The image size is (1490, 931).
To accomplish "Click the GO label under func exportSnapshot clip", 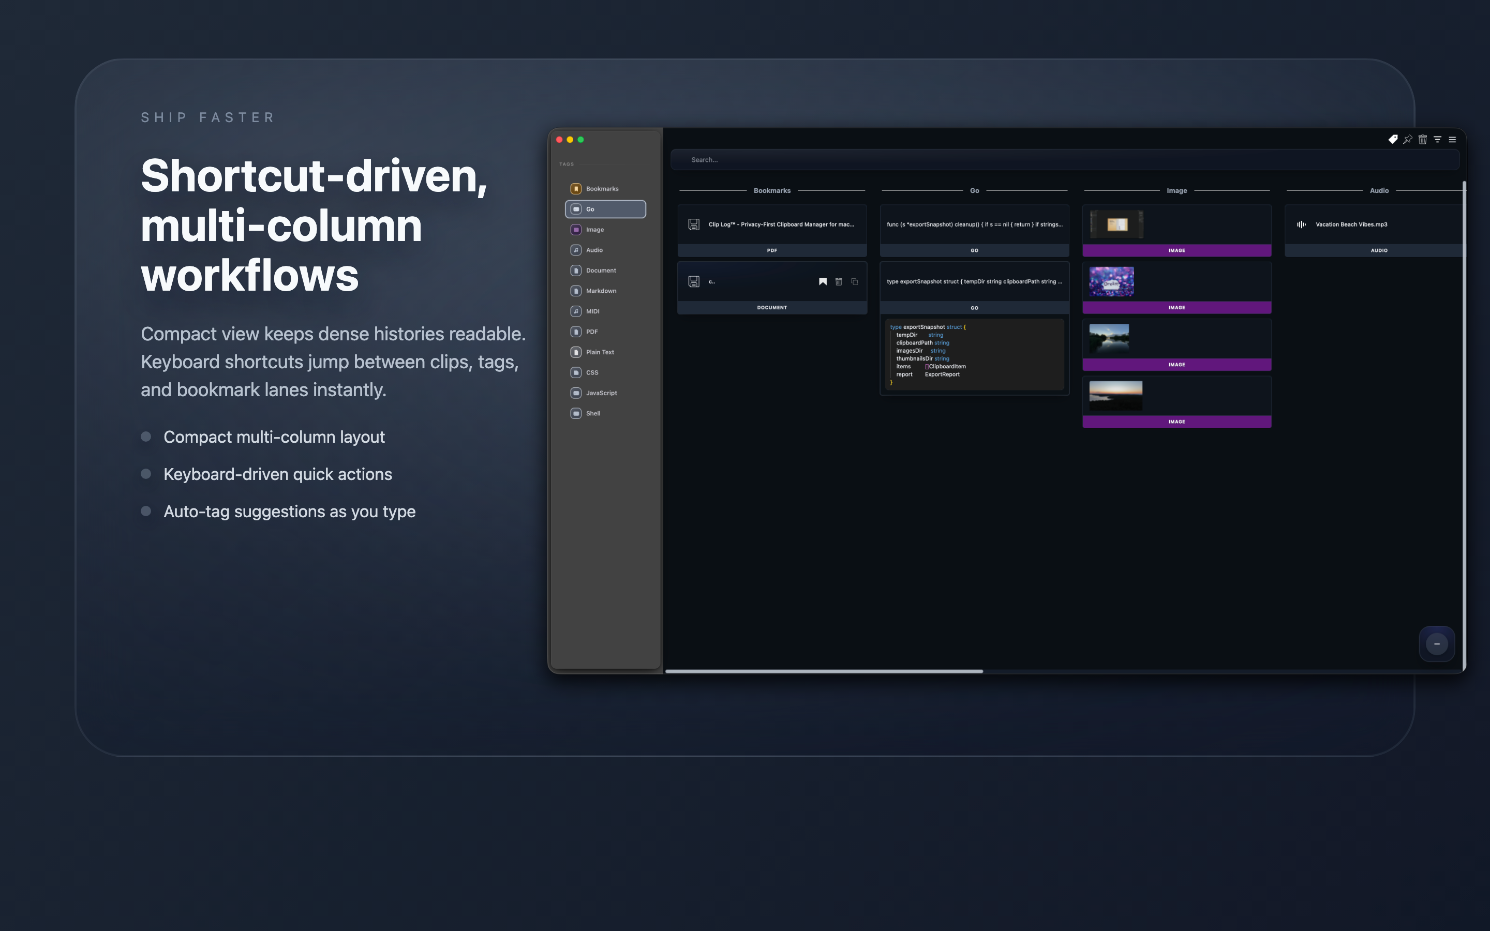I will [974, 251].
